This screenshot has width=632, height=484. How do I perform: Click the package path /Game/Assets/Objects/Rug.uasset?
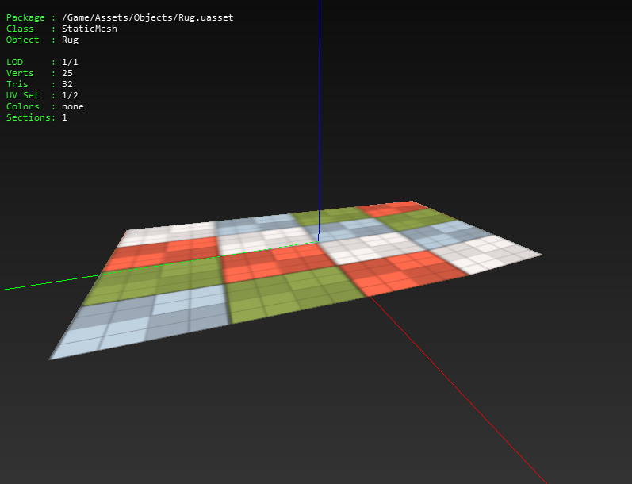click(147, 17)
